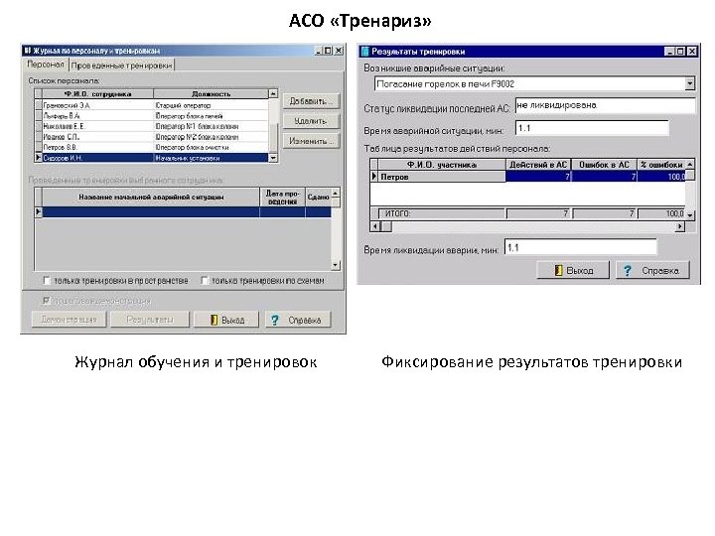Click the Статус ликвидации последней АС field
The image size is (715, 536).
pyautogui.click(x=605, y=105)
